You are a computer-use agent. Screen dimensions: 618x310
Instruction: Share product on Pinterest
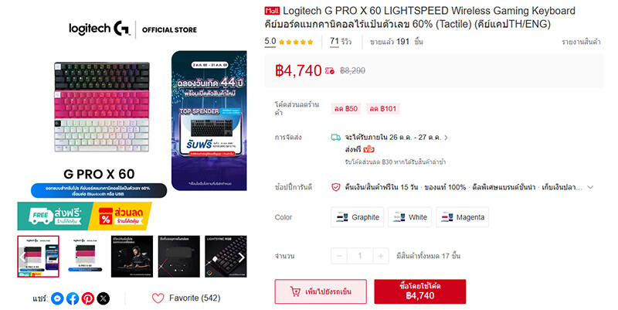click(x=88, y=298)
